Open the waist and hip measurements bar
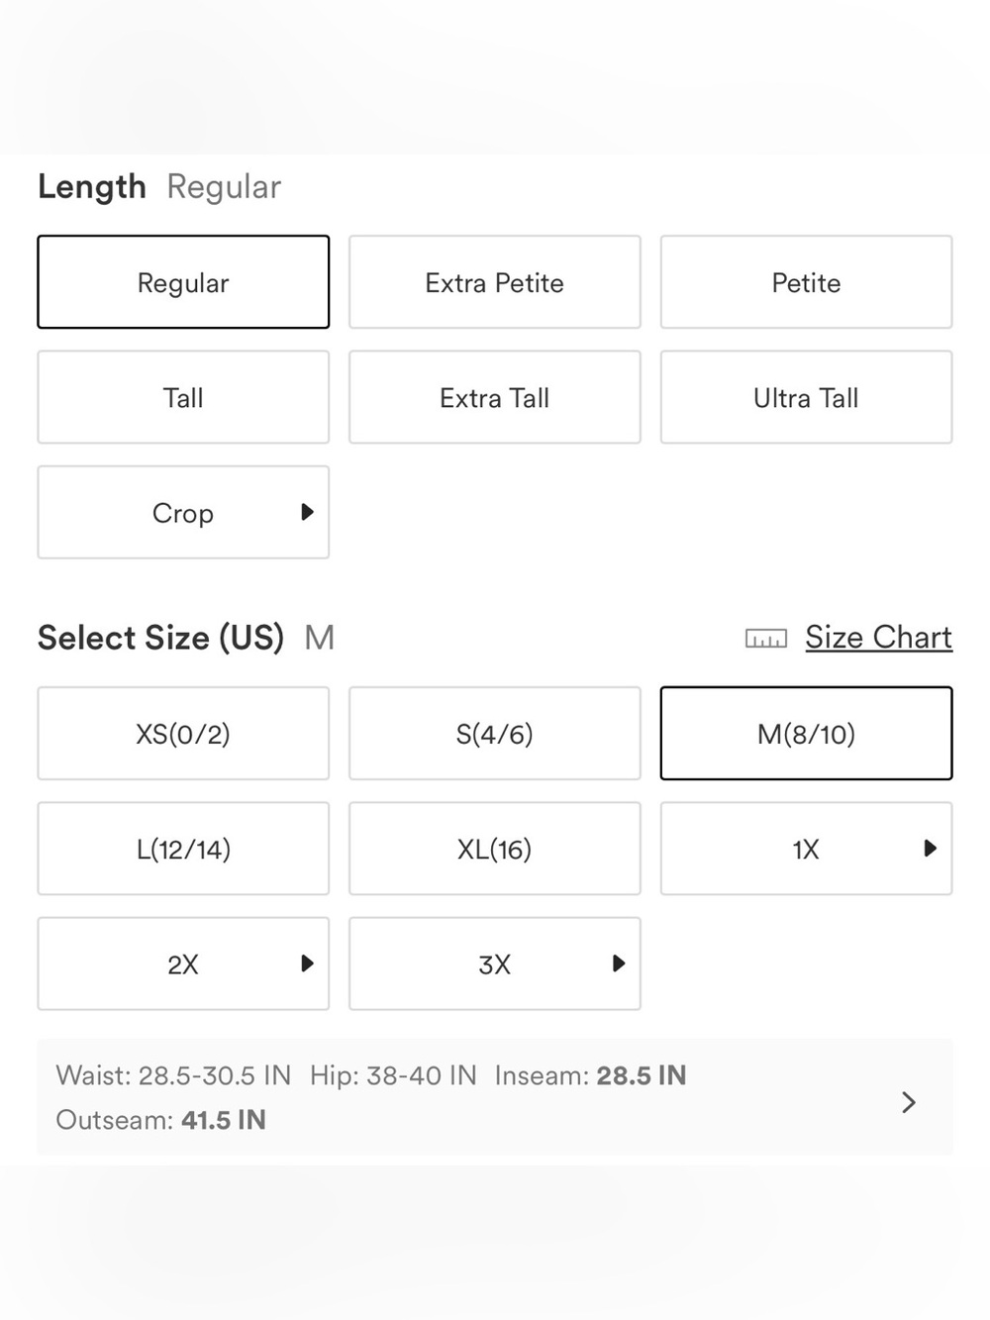The width and height of the screenshot is (990, 1320). (495, 1097)
